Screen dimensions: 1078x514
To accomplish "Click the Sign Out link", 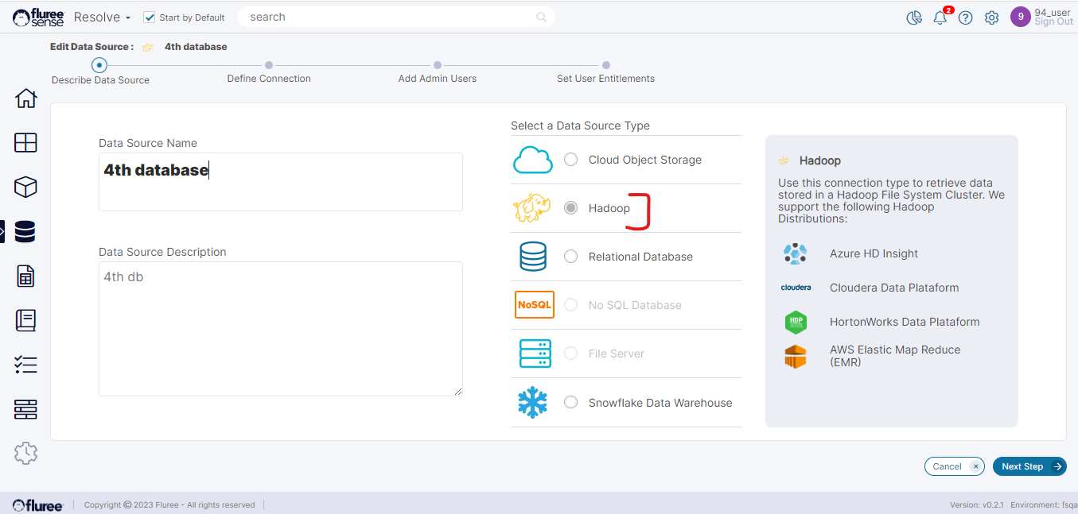I will click(x=1053, y=22).
